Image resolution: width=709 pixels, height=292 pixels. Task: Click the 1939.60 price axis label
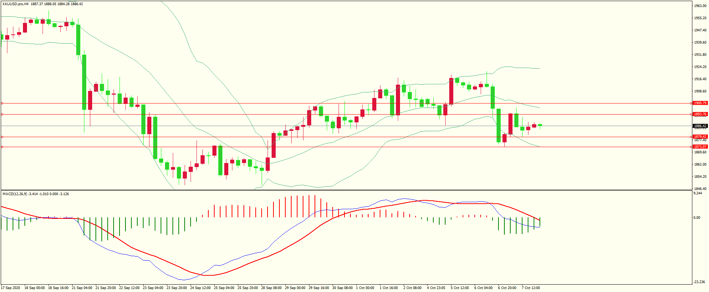tap(700, 43)
